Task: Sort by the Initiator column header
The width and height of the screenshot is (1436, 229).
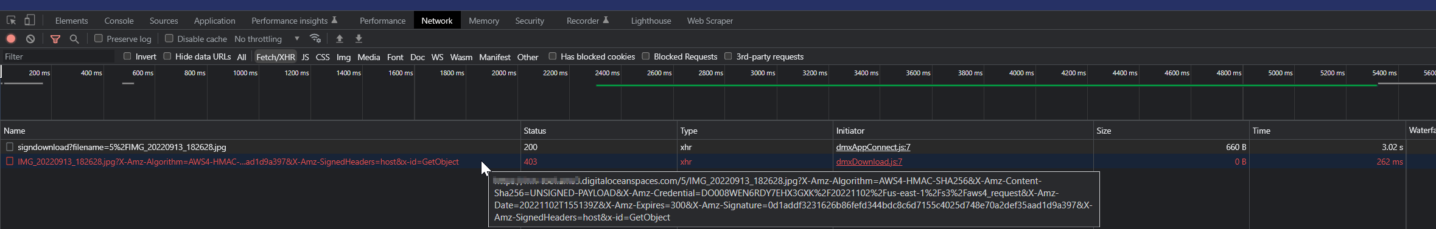Action: click(964, 131)
